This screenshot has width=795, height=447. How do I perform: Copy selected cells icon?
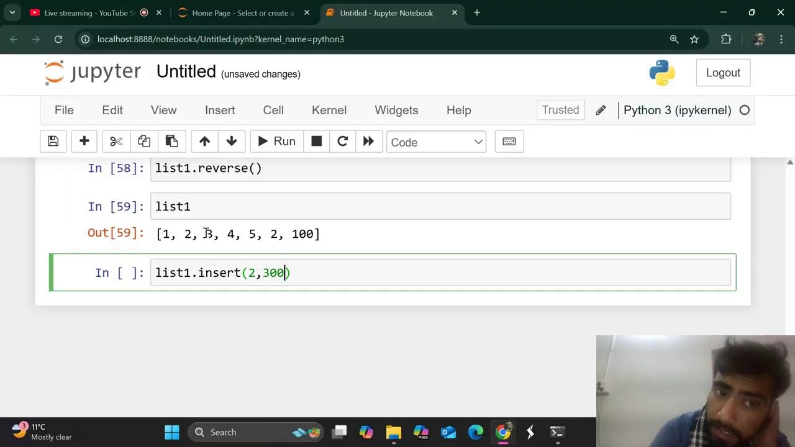pyautogui.click(x=144, y=142)
